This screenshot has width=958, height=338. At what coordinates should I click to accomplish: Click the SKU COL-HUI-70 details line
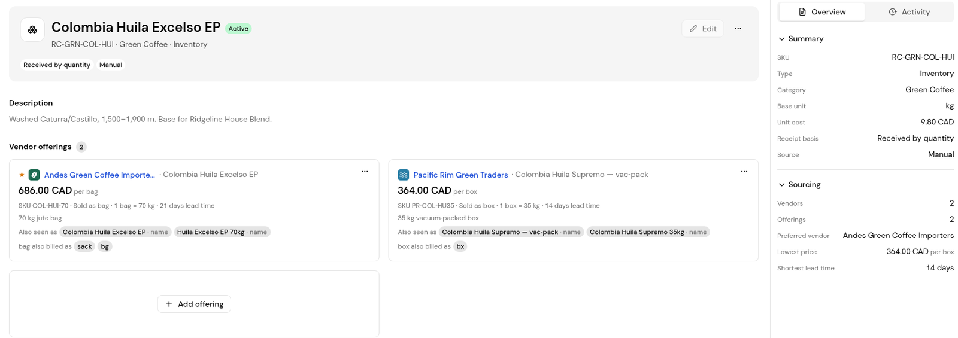(116, 206)
